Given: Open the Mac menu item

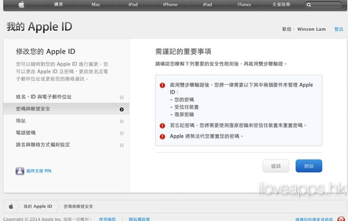Looking at the screenshot, I should (x=96, y=4).
